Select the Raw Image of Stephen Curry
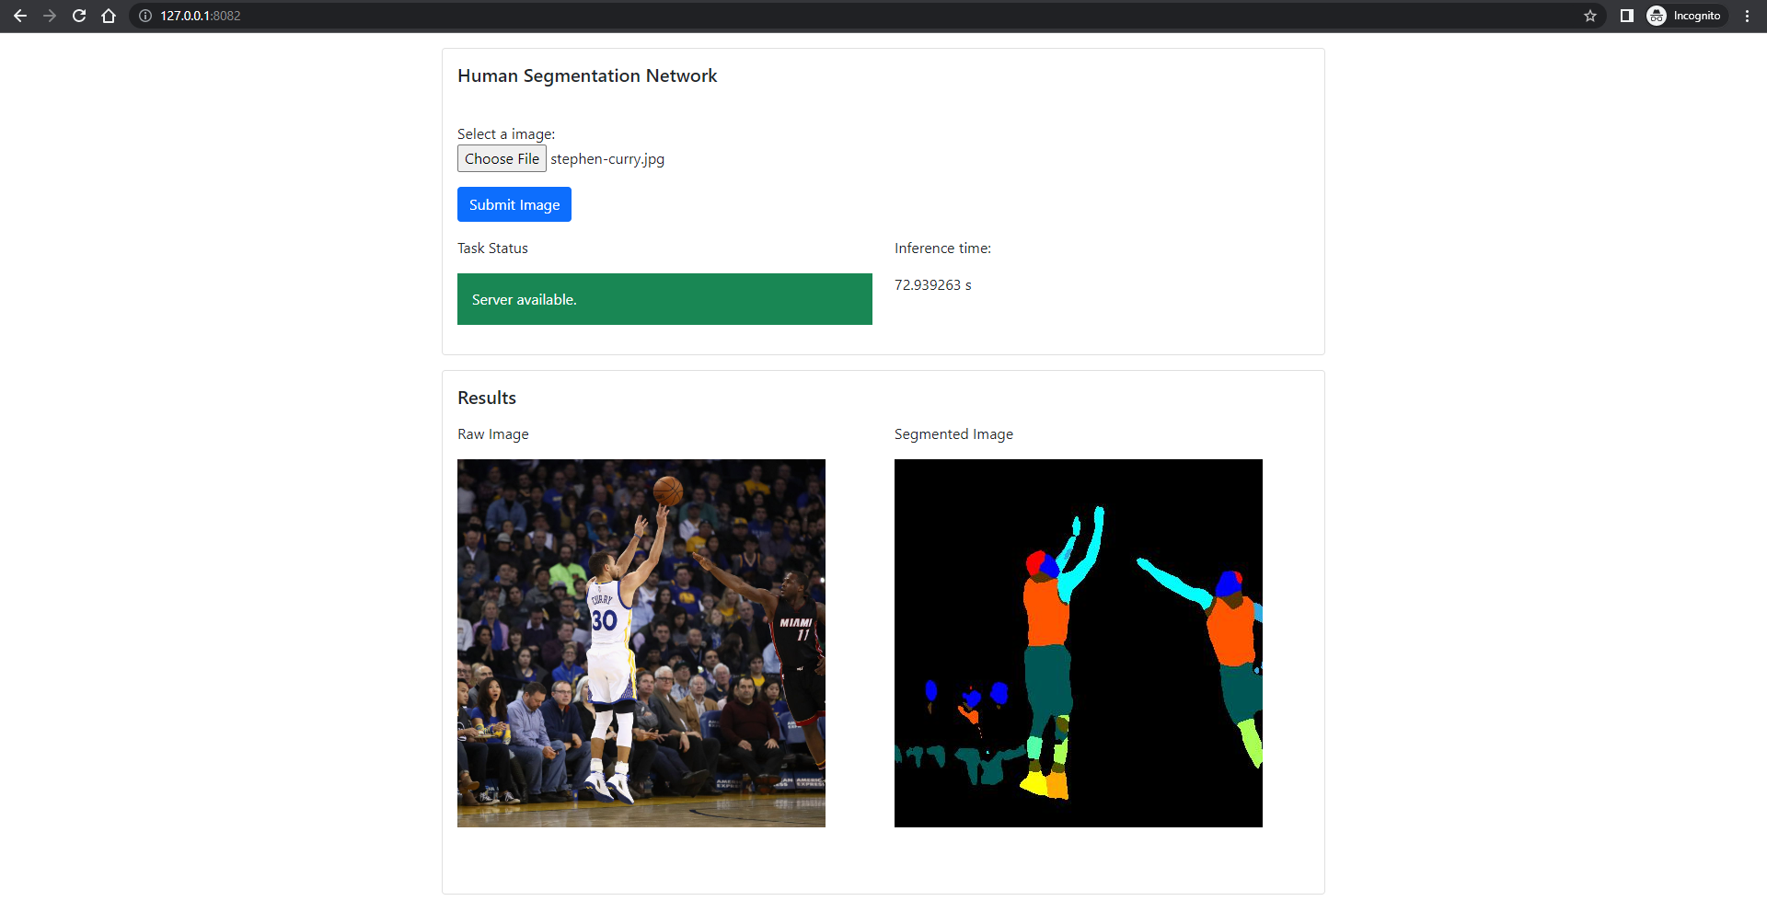1767x924 pixels. [x=641, y=642]
